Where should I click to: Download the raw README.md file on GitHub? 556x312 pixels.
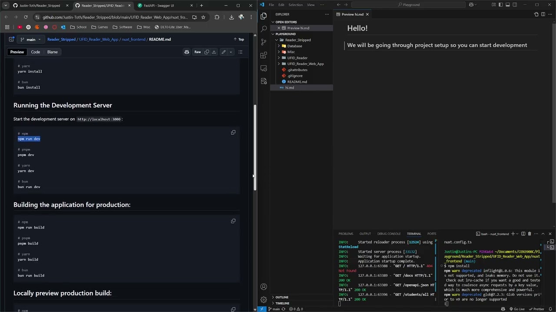(x=214, y=52)
